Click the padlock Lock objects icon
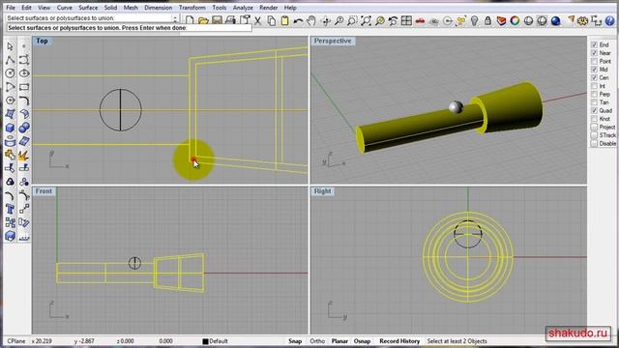The height and width of the screenshot is (348, 619). point(487,20)
